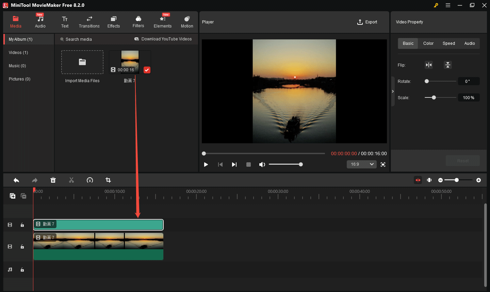
Task: Switch to the Speed property tab
Action: [448, 43]
